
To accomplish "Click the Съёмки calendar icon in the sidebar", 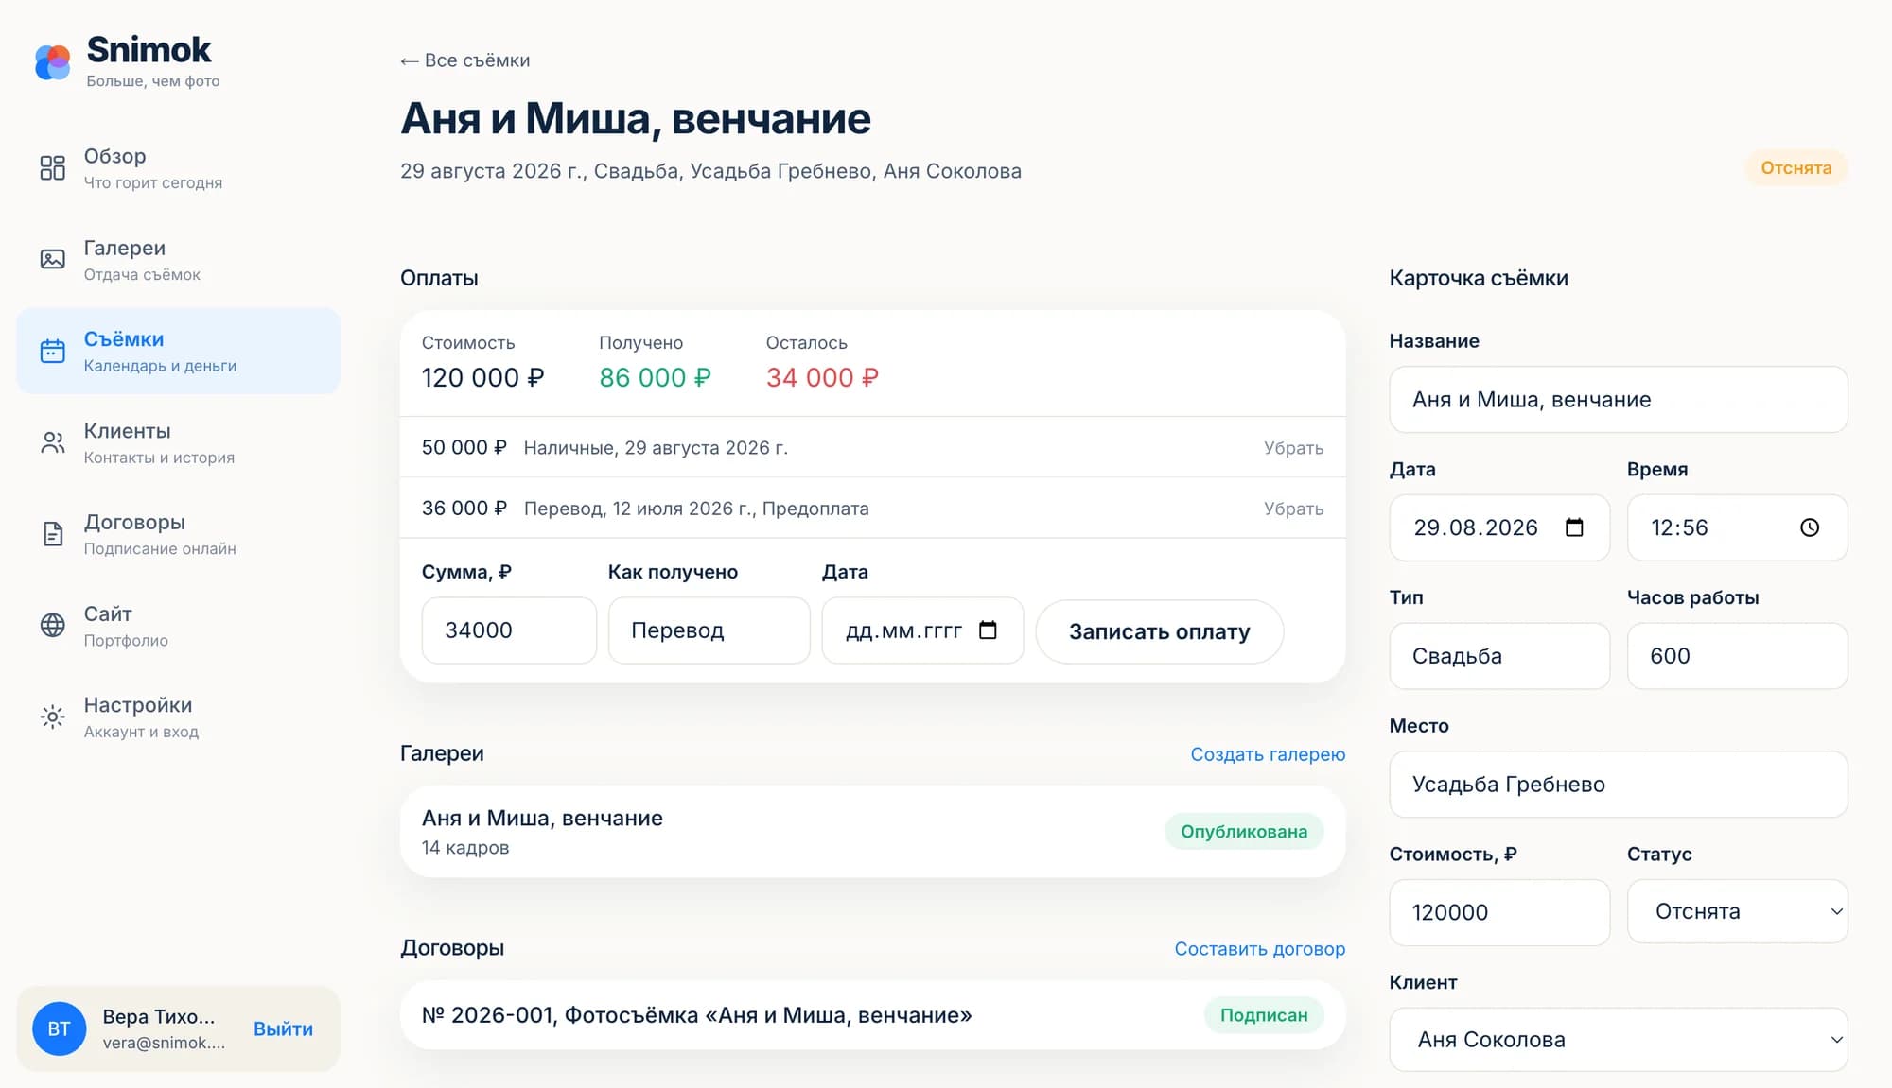I will tap(53, 351).
